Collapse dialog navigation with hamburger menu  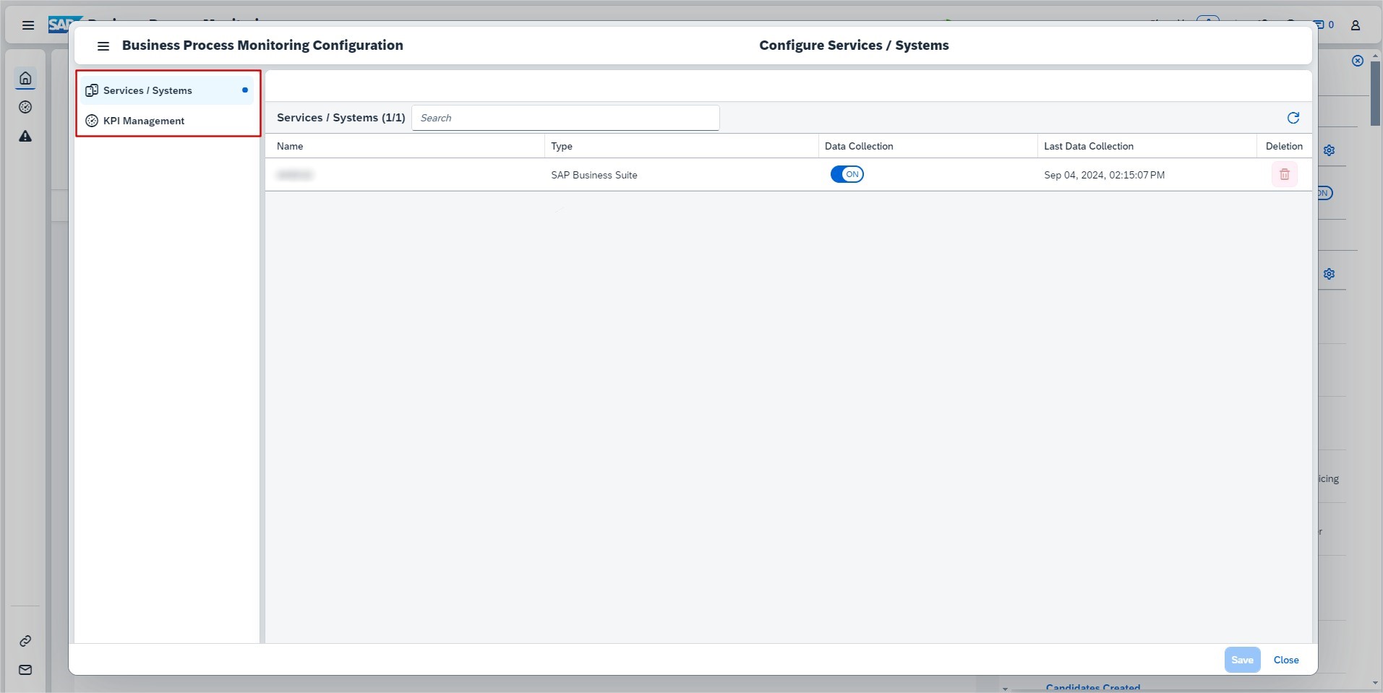point(103,46)
